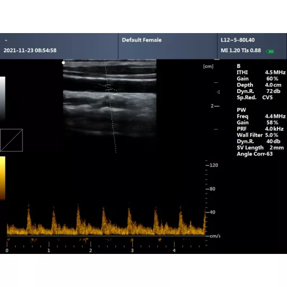Click the 1 second time axis mark
This screenshot has height=287, width=287.
[49, 251]
